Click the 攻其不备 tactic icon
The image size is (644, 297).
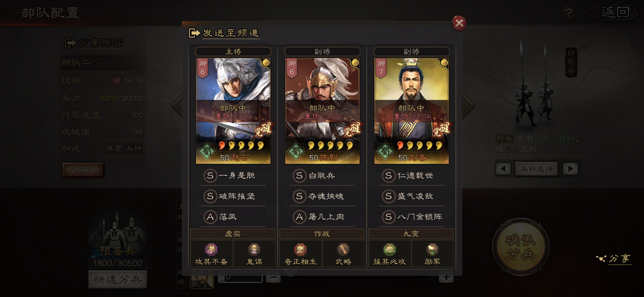click(211, 249)
